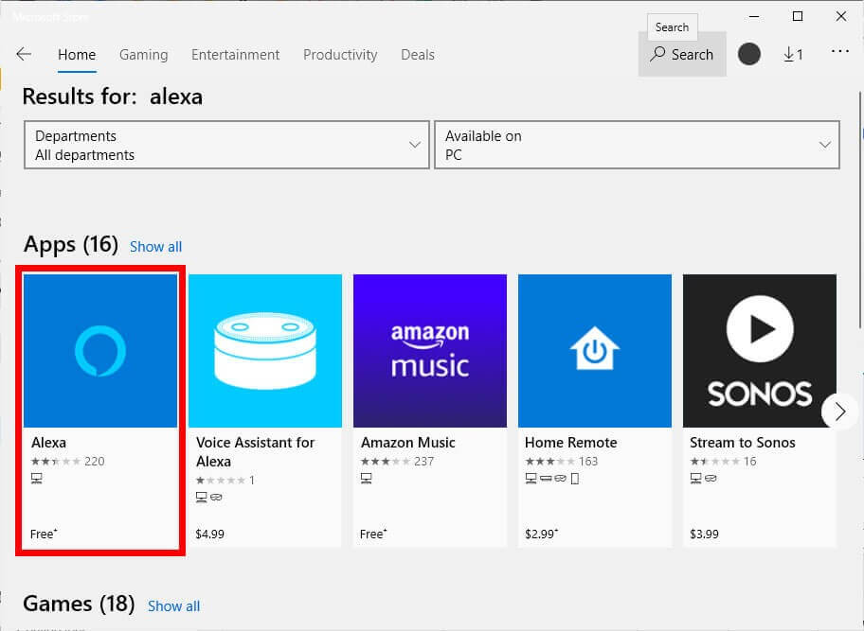Advance the carousel with the right chevron

pos(838,412)
